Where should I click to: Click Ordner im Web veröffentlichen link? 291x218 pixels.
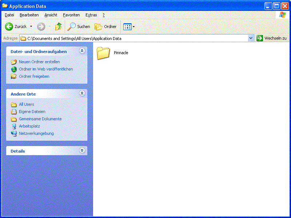coord(46,69)
